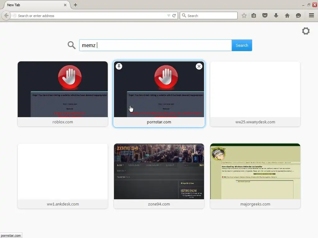Pin the pornstar.com tile

point(119,66)
